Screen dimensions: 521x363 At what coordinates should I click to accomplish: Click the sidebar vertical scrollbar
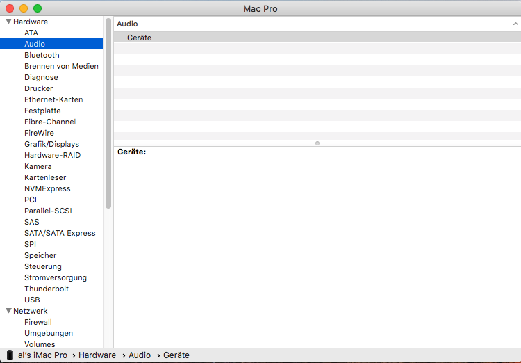(x=108, y=113)
